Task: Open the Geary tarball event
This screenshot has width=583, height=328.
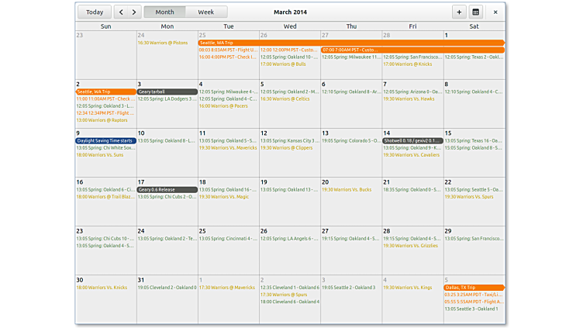Action: pos(167,91)
